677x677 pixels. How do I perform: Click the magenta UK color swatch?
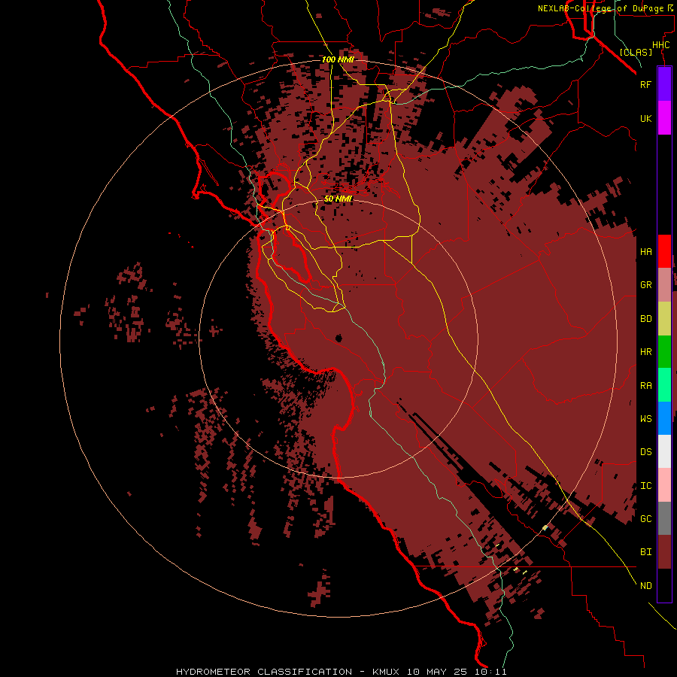[x=664, y=118]
